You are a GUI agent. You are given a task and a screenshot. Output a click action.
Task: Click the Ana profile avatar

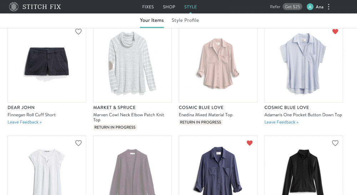pyautogui.click(x=310, y=7)
